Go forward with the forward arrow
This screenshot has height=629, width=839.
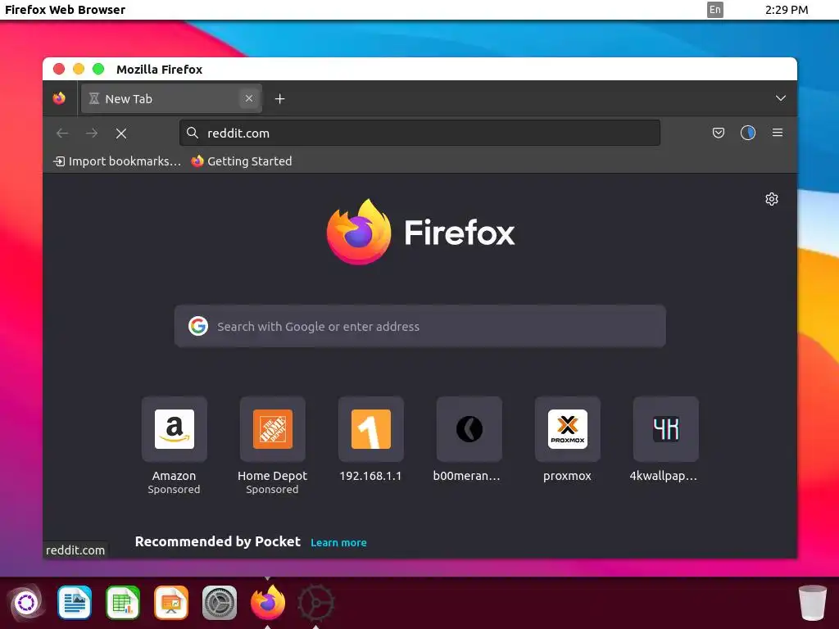pyautogui.click(x=92, y=133)
